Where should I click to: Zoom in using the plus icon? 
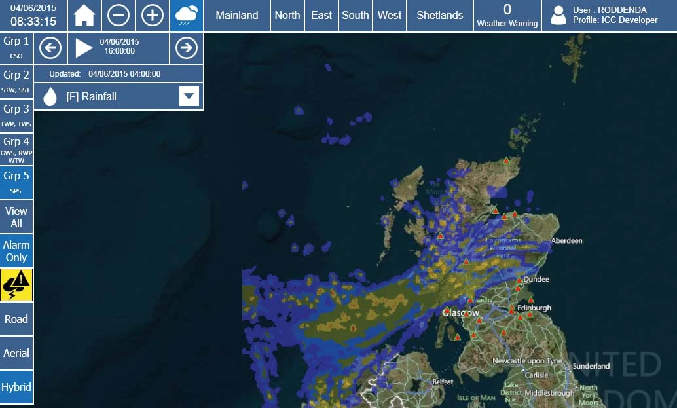153,15
